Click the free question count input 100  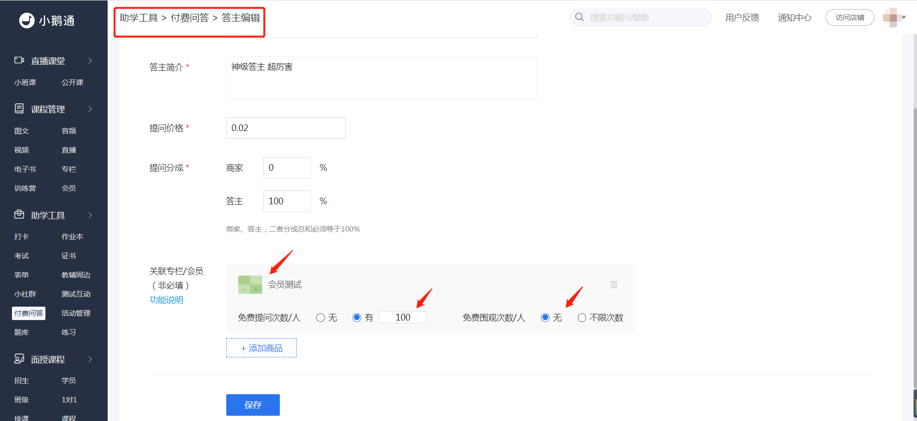click(403, 317)
